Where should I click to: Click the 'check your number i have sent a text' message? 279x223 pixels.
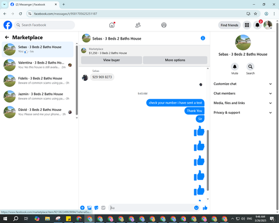point(175,103)
